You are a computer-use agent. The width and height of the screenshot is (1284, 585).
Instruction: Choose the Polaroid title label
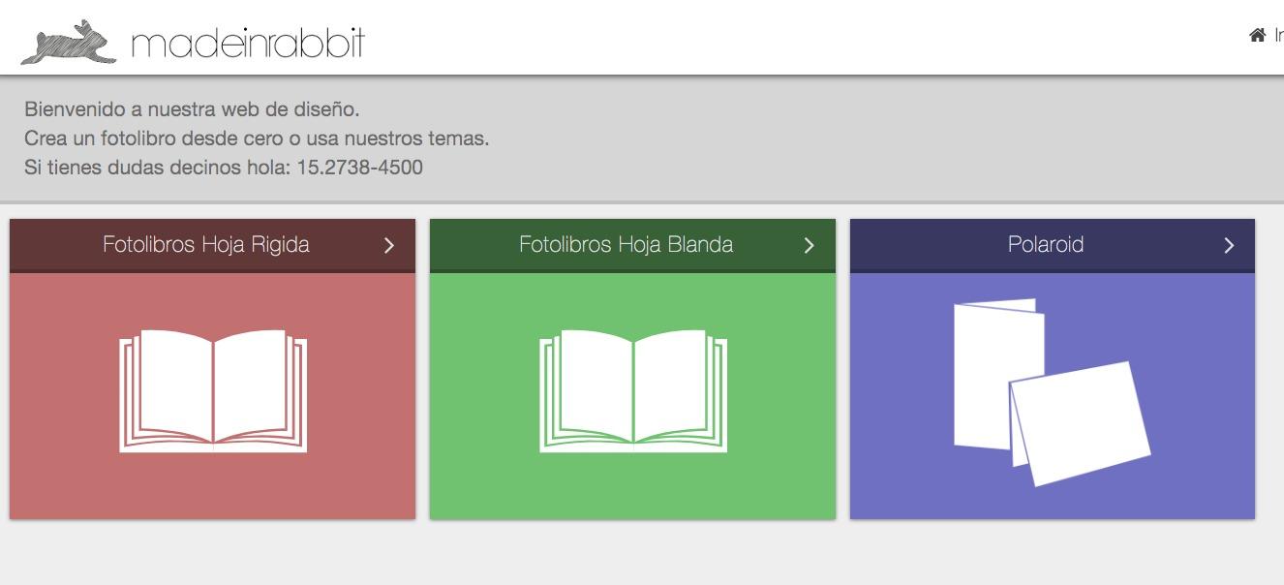click(x=1046, y=245)
